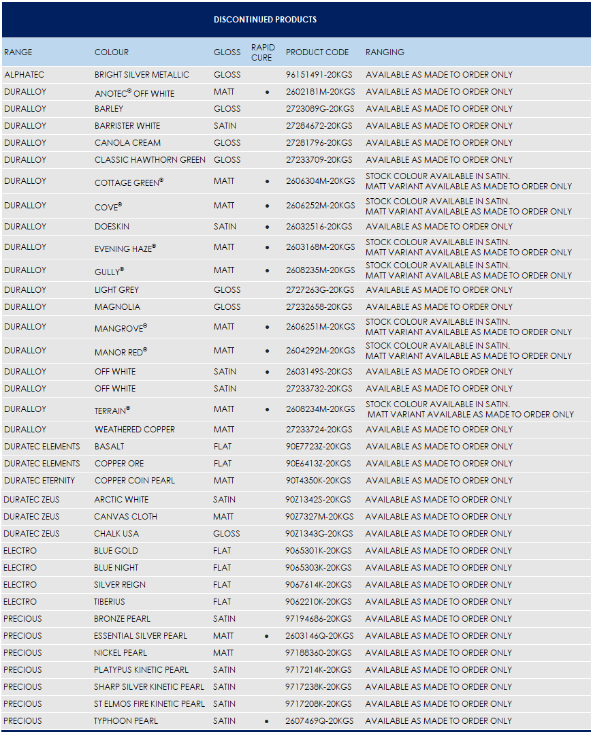Click the Rapid Cure dot for Typhoon Pearl
The width and height of the screenshot is (591, 732).
click(x=266, y=721)
